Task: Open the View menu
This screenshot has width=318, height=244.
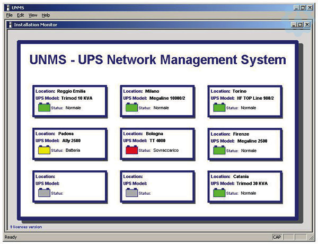Action: pos(33,15)
